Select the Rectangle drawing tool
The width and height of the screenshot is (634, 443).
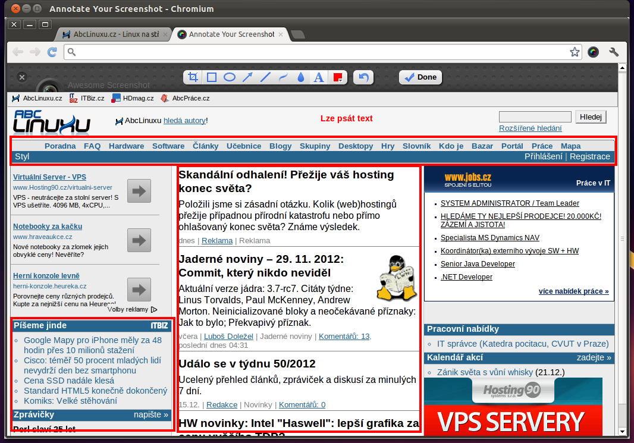pos(212,77)
